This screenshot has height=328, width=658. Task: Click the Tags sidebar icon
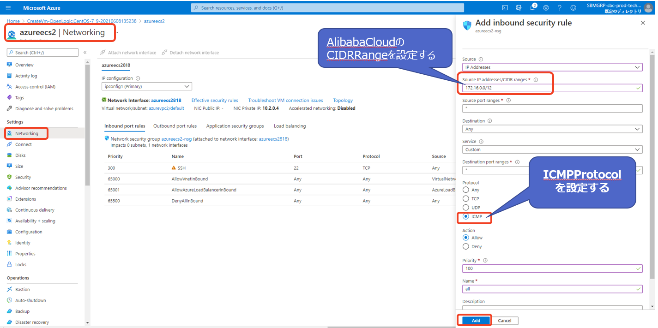coord(10,98)
